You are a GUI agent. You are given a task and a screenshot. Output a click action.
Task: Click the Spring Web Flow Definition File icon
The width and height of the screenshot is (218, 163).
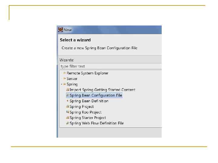coord(68,123)
